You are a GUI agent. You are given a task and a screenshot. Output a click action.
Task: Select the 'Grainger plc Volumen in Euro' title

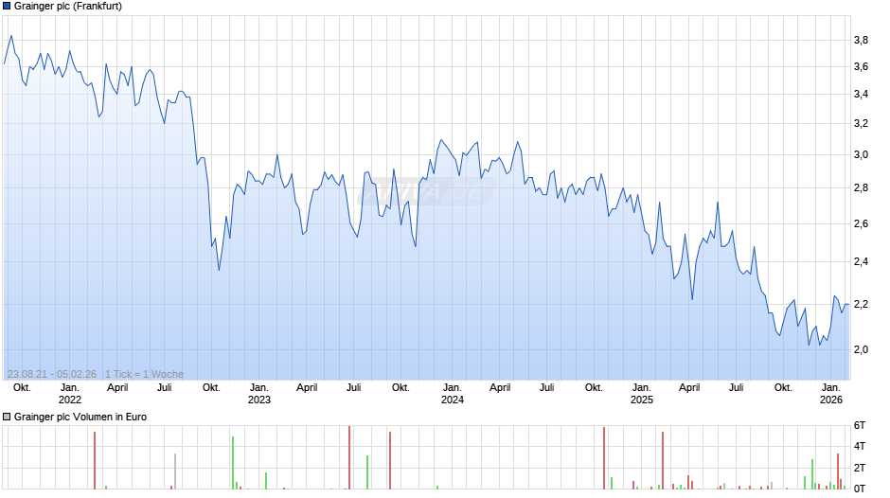coord(80,417)
